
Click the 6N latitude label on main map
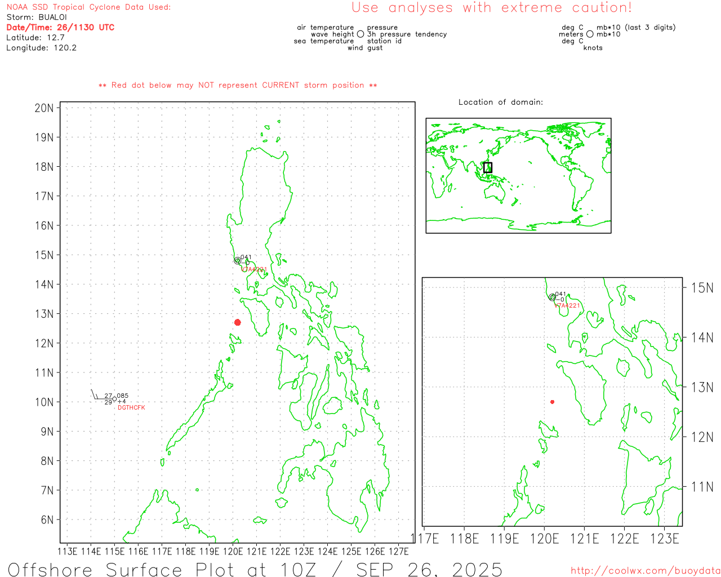(47, 520)
